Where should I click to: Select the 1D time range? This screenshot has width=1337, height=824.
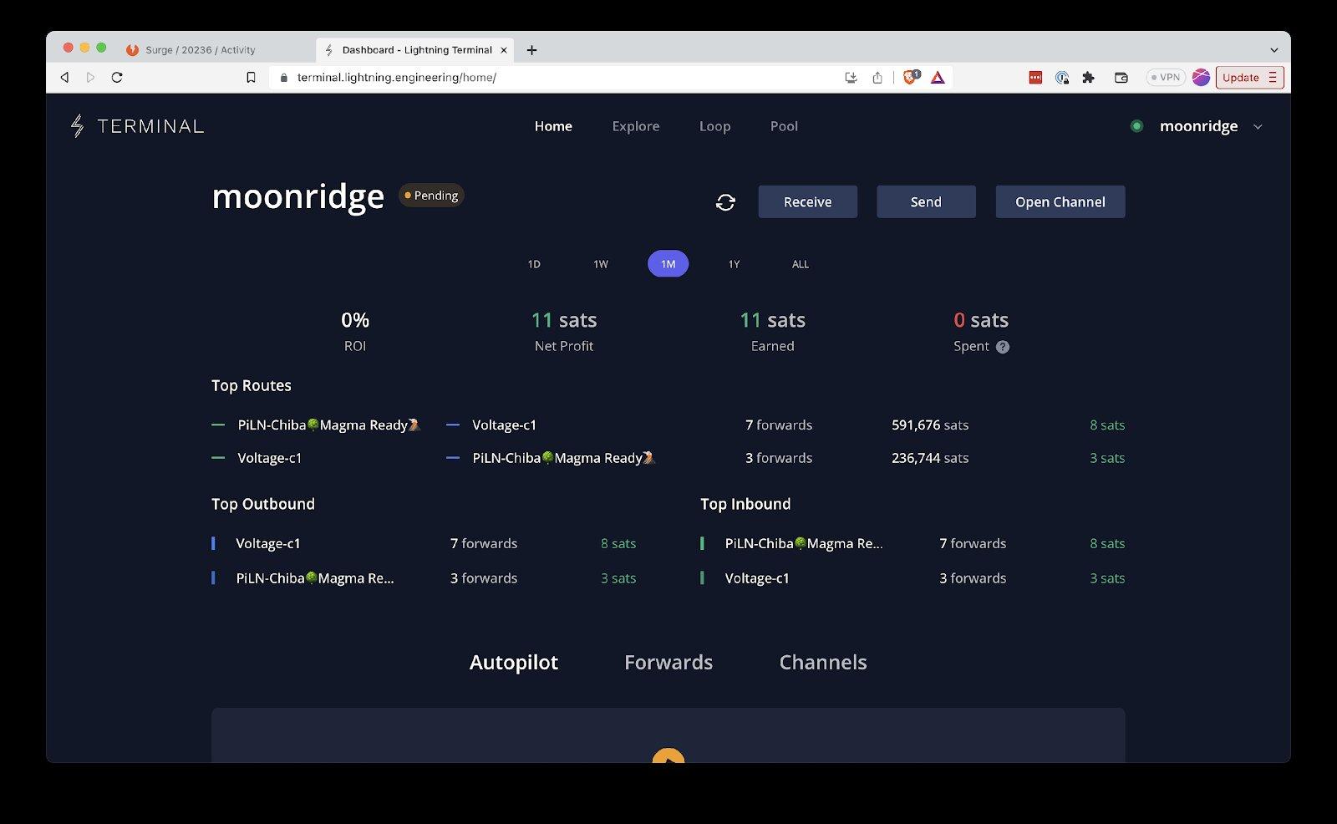click(534, 264)
